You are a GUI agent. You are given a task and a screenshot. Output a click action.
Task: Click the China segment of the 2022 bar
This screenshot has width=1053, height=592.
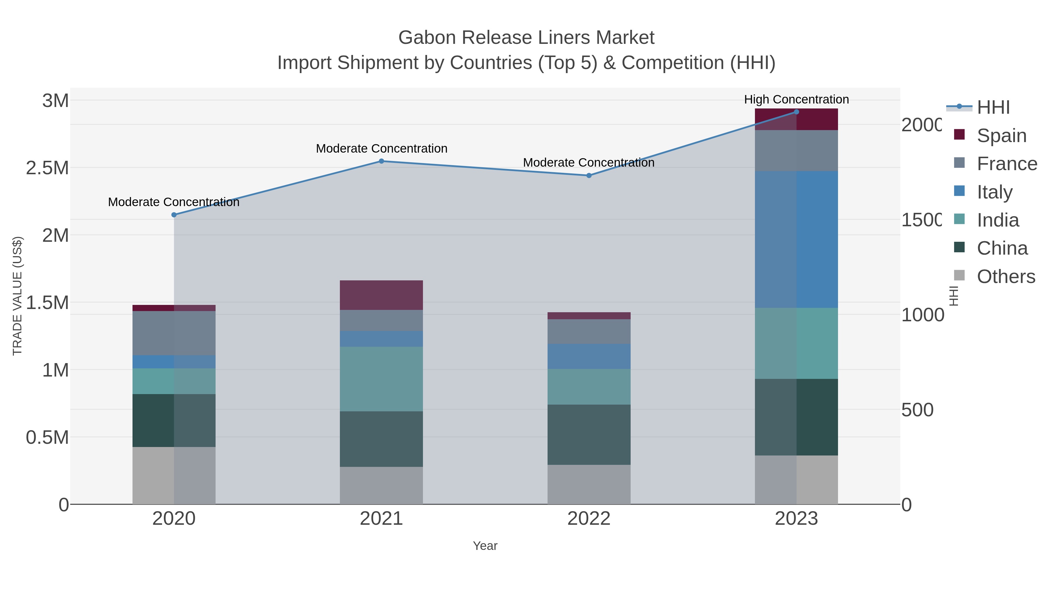(589, 435)
